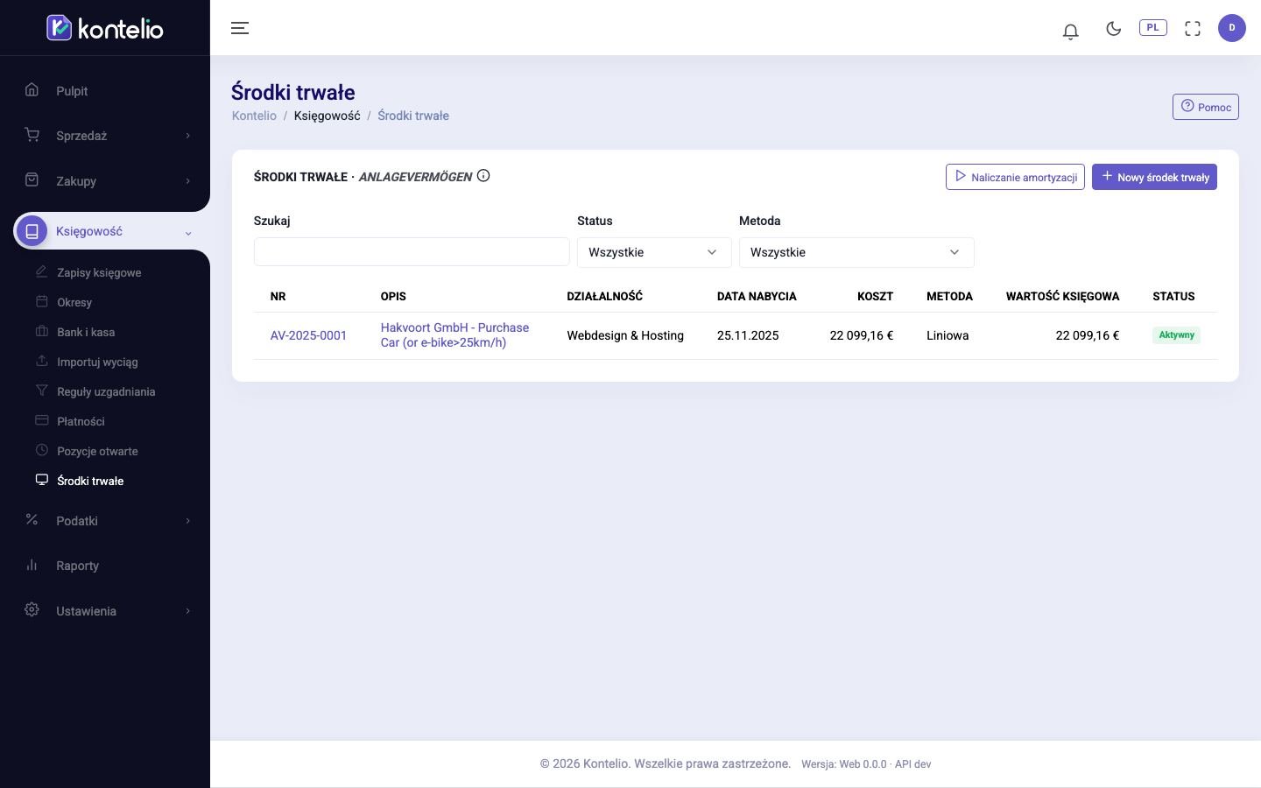Select Środki trwałe in sidebar
Viewport: 1261px width, 788px height.
pyautogui.click(x=90, y=481)
